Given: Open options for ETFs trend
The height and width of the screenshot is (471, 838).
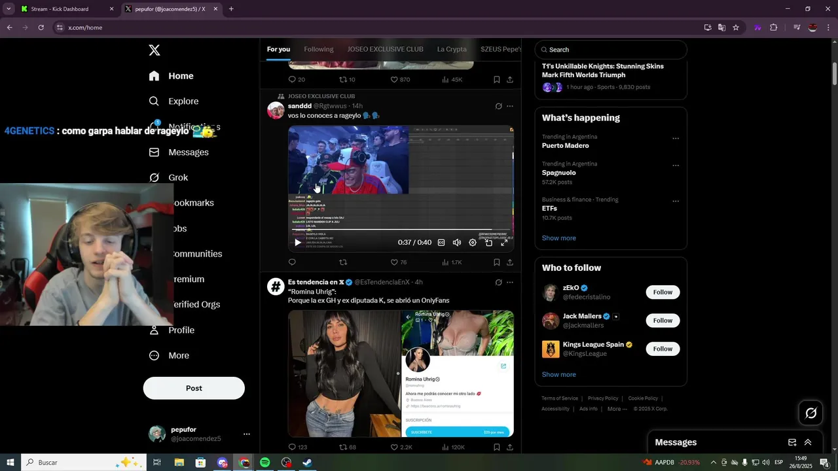Looking at the screenshot, I should pos(676,201).
